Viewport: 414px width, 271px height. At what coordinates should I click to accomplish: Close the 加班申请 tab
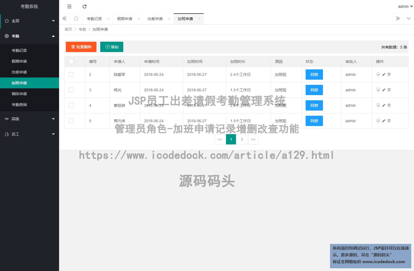(199, 19)
